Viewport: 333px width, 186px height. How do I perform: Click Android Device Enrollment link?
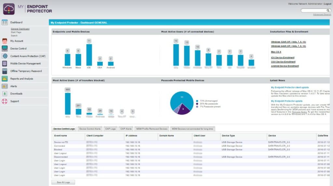(285, 66)
